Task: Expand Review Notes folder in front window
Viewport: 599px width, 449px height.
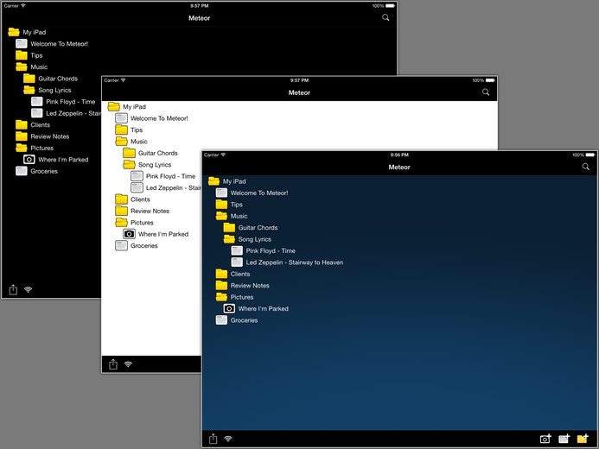Action: coord(221,285)
